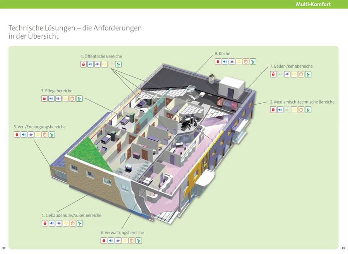The height and width of the screenshot is (254, 348).
Task: Click the '2. Medizinisch-technische Bereiche' label
Action: (x=302, y=102)
